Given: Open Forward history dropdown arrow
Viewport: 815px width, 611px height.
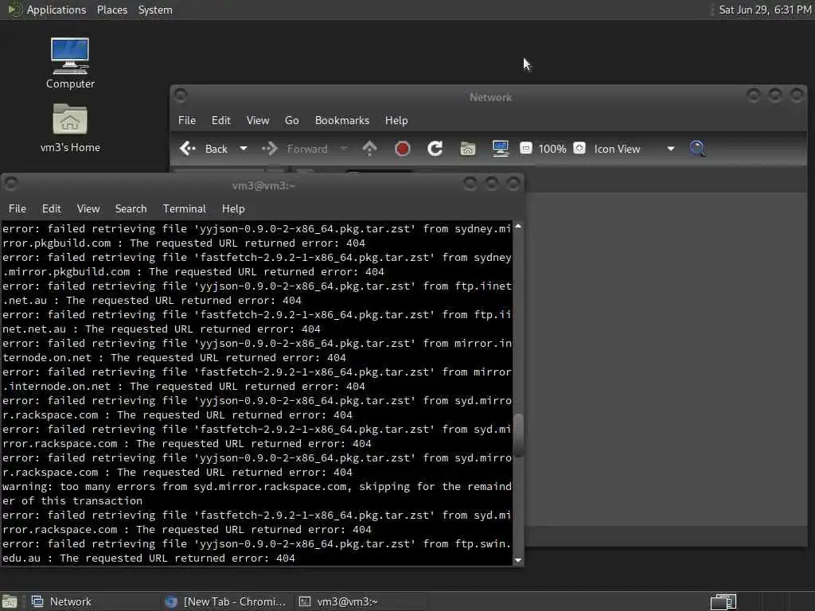Looking at the screenshot, I should coord(344,149).
